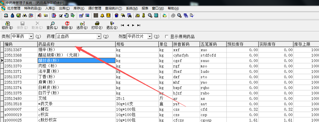Click the 查找(L) search button

tap(52, 25)
